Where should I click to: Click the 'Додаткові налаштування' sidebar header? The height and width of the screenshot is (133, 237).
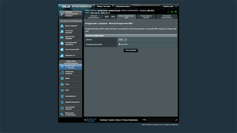[70, 62]
